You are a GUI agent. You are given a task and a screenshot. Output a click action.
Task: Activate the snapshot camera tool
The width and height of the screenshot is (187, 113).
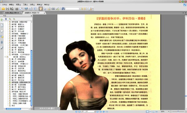click(53, 9)
